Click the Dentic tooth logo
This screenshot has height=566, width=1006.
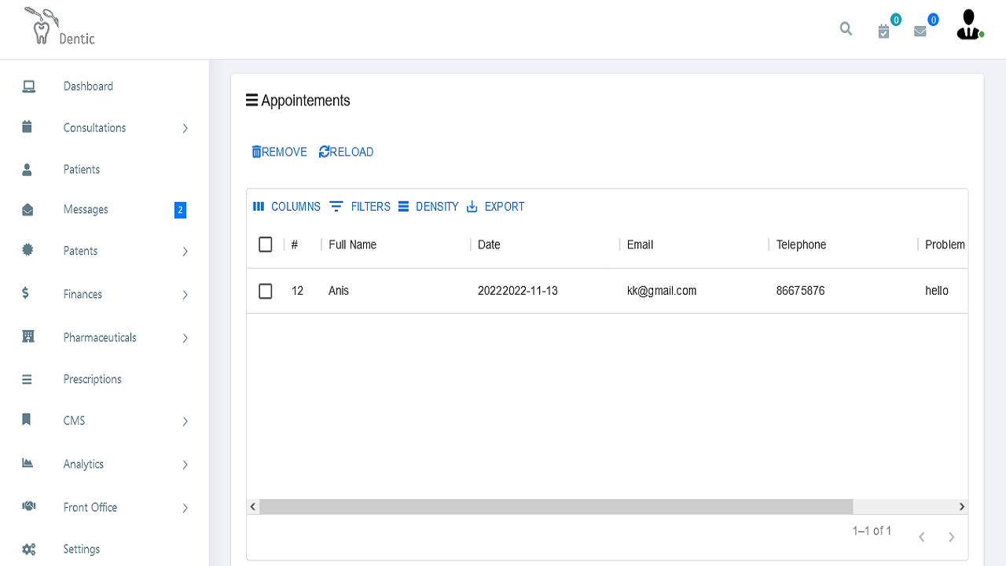[39, 27]
